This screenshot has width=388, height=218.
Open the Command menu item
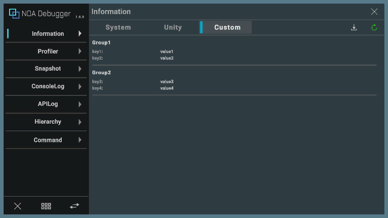click(x=46, y=140)
